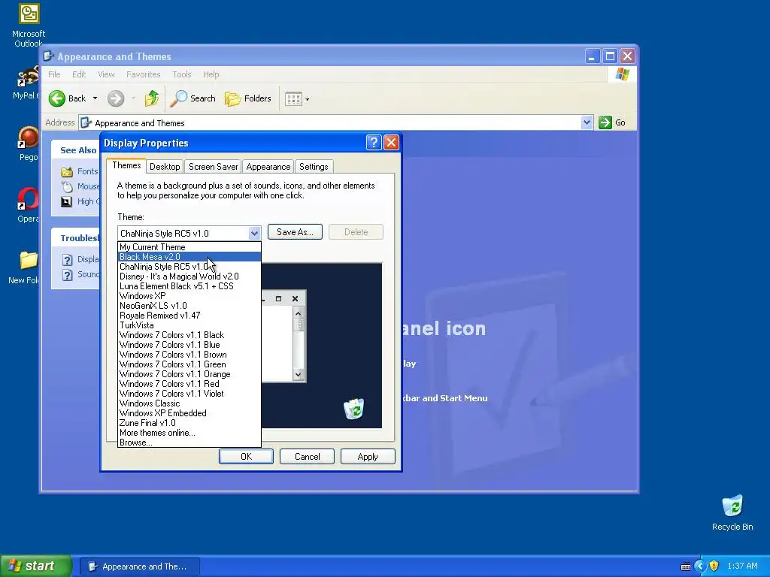Viewport: 770px width, 577px height.
Task: Select 'Disney - It's a Magical World v2.0'
Action: click(189, 276)
